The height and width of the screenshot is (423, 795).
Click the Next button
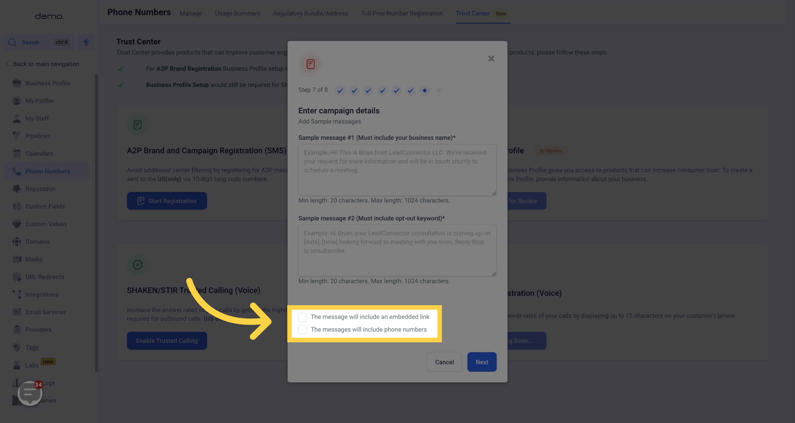(482, 362)
